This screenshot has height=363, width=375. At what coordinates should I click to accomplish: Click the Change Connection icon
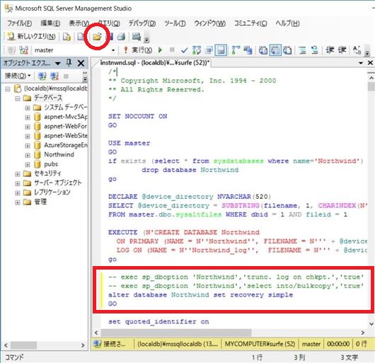[23, 50]
